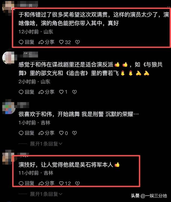Expand 1 reply under 吴石将军 comment
The width and height of the screenshot is (171, 202).
(46, 194)
